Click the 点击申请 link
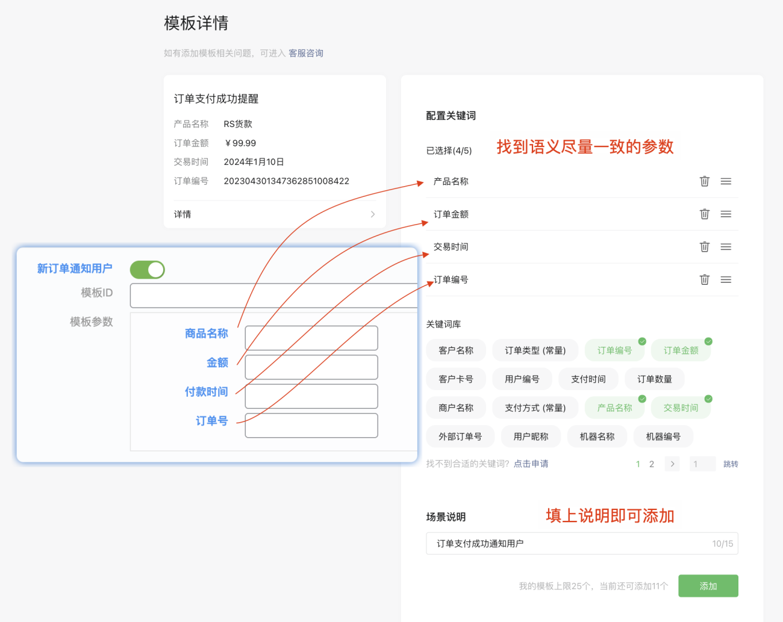Image resolution: width=783 pixels, height=622 pixels. pyautogui.click(x=531, y=464)
